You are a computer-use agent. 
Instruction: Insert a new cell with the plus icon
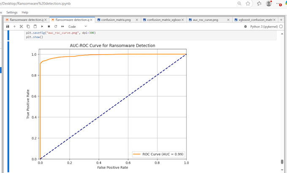tap(14, 27)
